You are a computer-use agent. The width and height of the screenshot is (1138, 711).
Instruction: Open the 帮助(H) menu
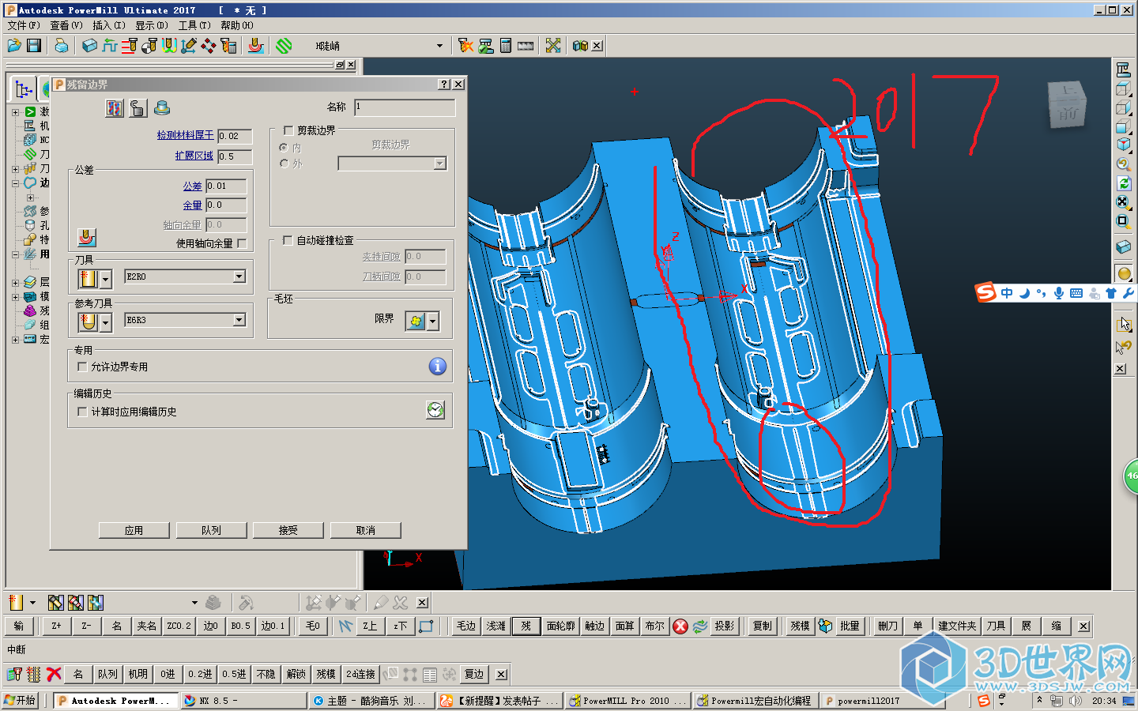237,25
